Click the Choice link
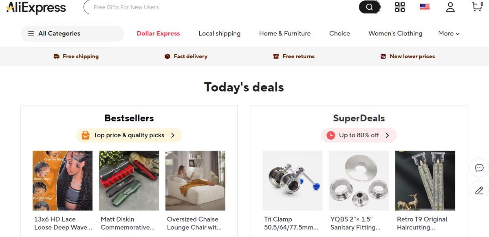 pos(339,33)
